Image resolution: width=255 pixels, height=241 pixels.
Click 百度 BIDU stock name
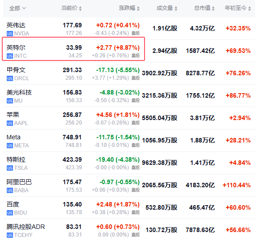pyautogui.click(x=13, y=204)
